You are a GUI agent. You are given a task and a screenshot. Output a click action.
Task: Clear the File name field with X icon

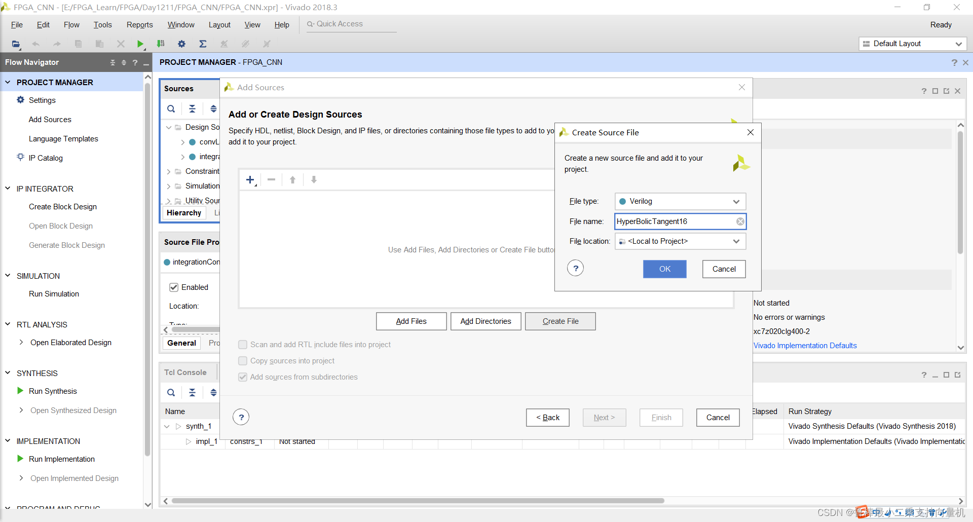740,221
